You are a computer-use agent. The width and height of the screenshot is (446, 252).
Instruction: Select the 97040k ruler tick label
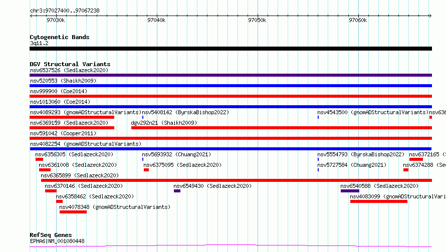click(156, 20)
